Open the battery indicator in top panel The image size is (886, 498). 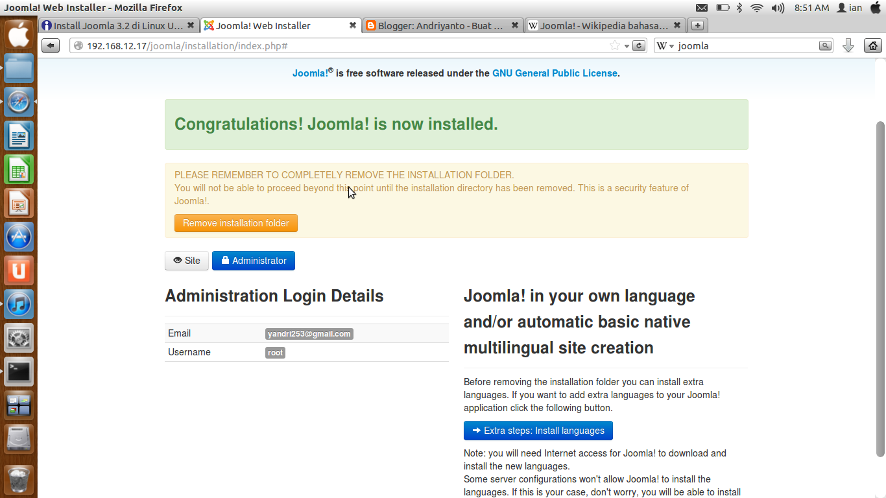[723, 8]
